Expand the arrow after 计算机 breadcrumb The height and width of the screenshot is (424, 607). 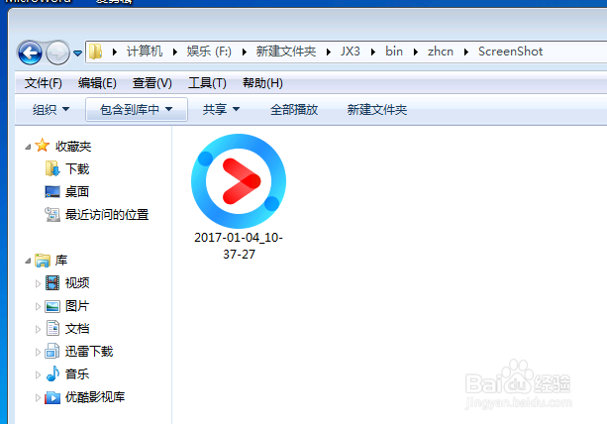pos(175,52)
